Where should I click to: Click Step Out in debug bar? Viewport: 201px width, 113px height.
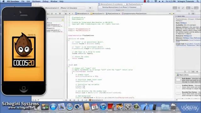point(82,100)
